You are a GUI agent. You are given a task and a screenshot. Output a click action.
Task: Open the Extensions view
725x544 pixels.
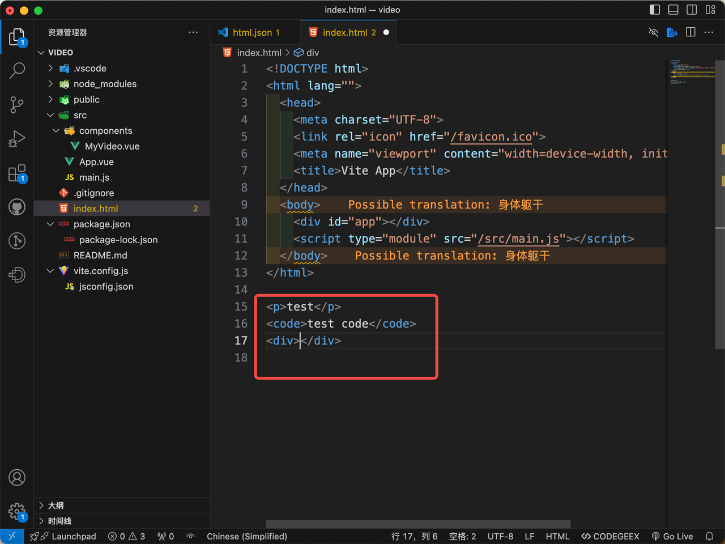17,173
